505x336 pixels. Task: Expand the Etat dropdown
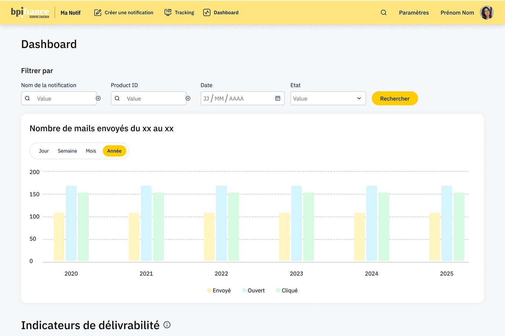point(328,98)
